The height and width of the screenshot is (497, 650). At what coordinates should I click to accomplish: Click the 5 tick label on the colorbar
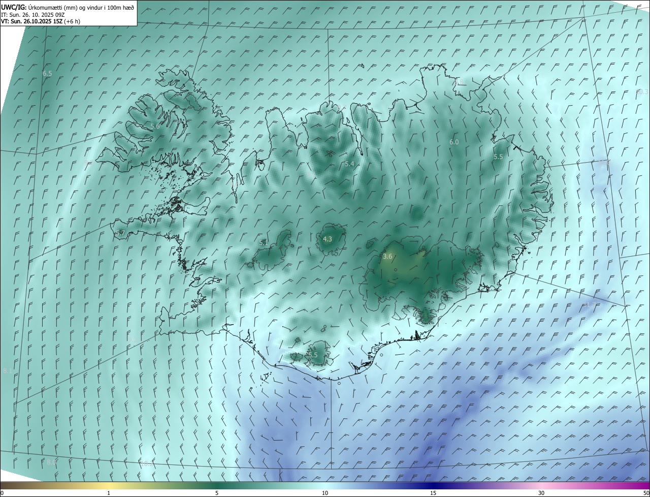pos(217,493)
